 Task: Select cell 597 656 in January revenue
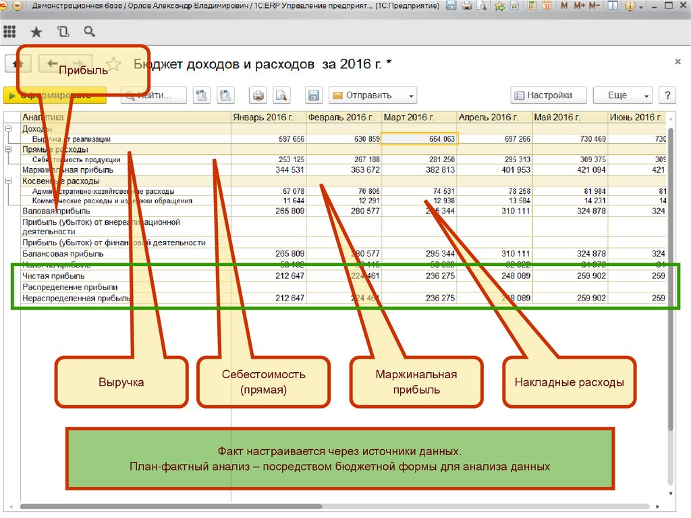(x=269, y=139)
